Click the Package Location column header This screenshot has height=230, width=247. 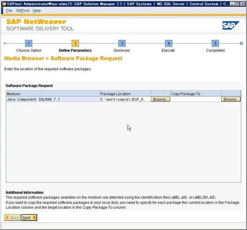point(125,94)
